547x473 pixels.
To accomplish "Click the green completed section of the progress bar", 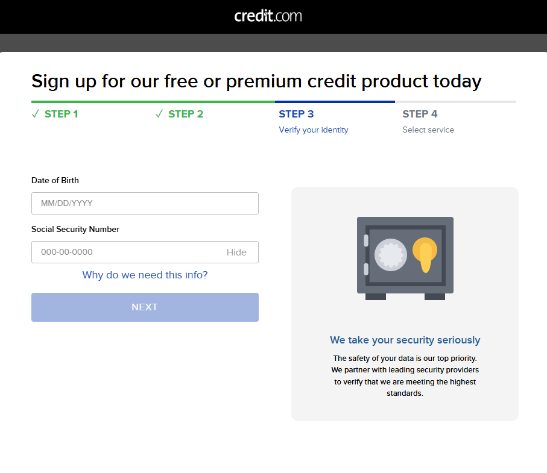I will (x=153, y=102).
